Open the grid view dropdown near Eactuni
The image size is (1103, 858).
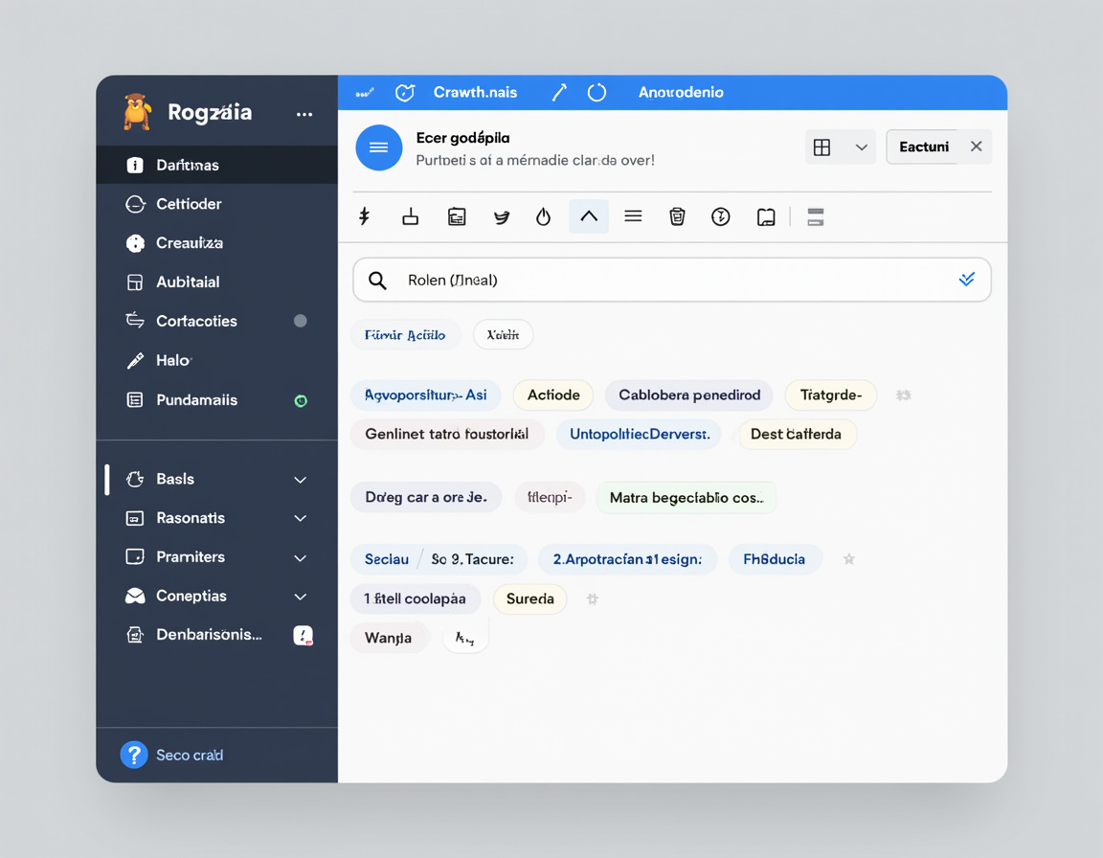point(840,146)
